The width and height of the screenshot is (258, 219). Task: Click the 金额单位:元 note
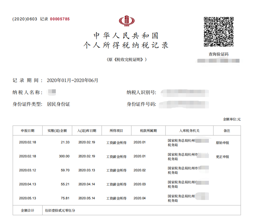tap(232, 119)
